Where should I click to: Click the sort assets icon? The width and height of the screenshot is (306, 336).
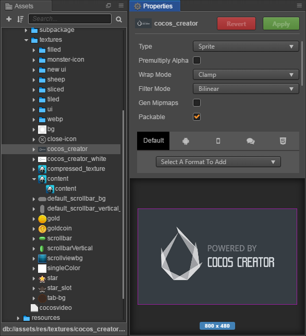pos(20,19)
